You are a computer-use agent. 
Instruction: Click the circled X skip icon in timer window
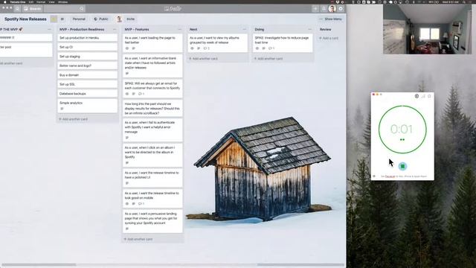416,96
